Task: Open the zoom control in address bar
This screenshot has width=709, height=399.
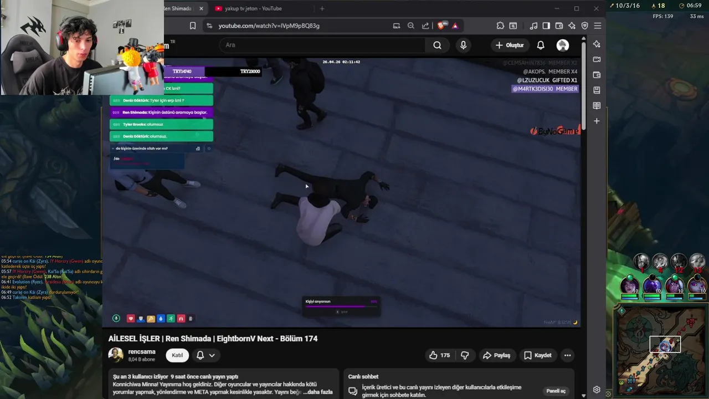Action: [x=410, y=25]
